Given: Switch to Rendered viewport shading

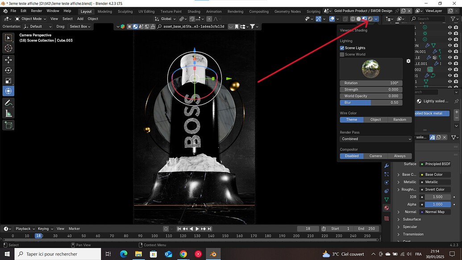Looking at the screenshot, I should pos(370,19).
